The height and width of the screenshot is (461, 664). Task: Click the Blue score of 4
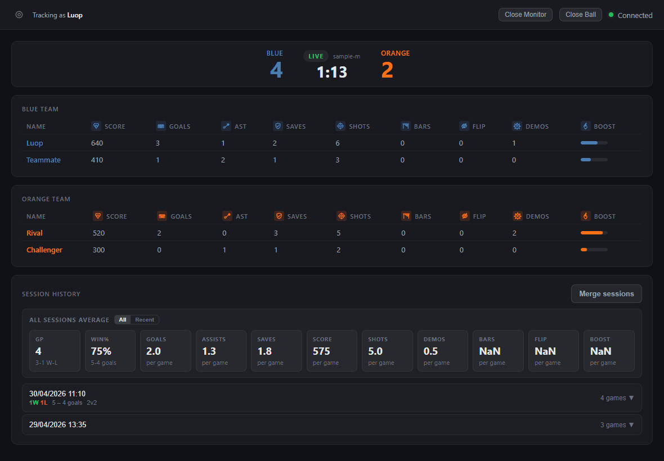(x=276, y=70)
